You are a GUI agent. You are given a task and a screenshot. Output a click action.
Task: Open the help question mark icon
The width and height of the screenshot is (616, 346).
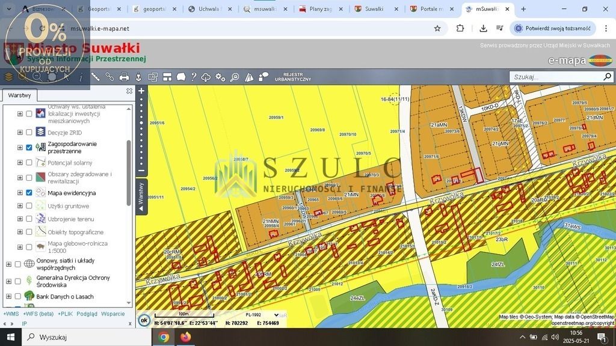tap(194, 77)
